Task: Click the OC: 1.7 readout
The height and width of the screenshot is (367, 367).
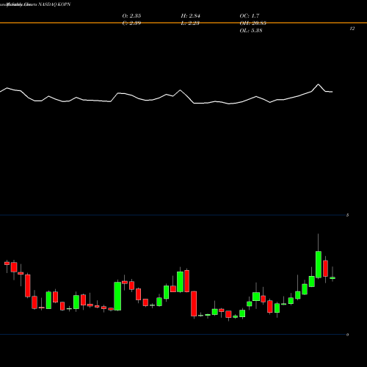Action: click(250, 16)
